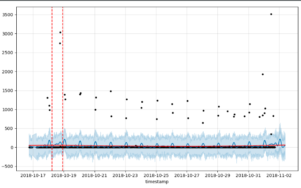Image resolution: width=301 pixels, height=188 pixels.
Task: Click the y-axis tick label 2000
Action: pos(7,72)
